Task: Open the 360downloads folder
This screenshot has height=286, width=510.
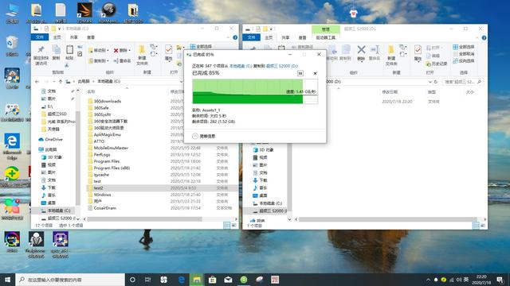Action: click(x=108, y=101)
